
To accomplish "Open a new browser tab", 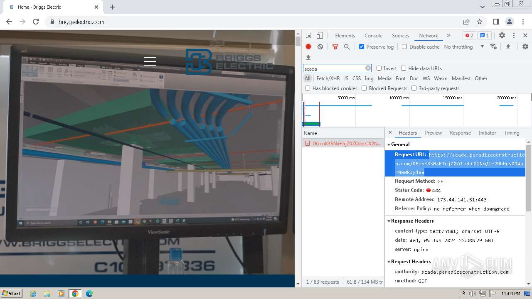I will pos(112,7).
